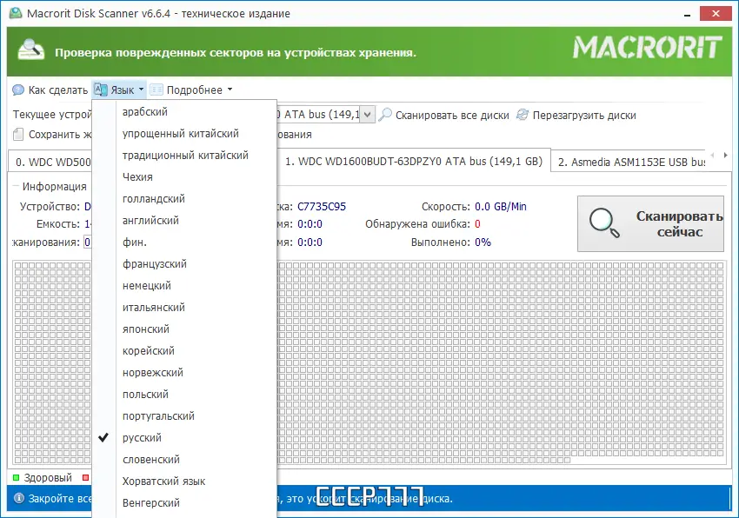Viewport: 739px width, 518px height.
Task: Click the Сохранить log item
Action: click(x=52, y=135)
